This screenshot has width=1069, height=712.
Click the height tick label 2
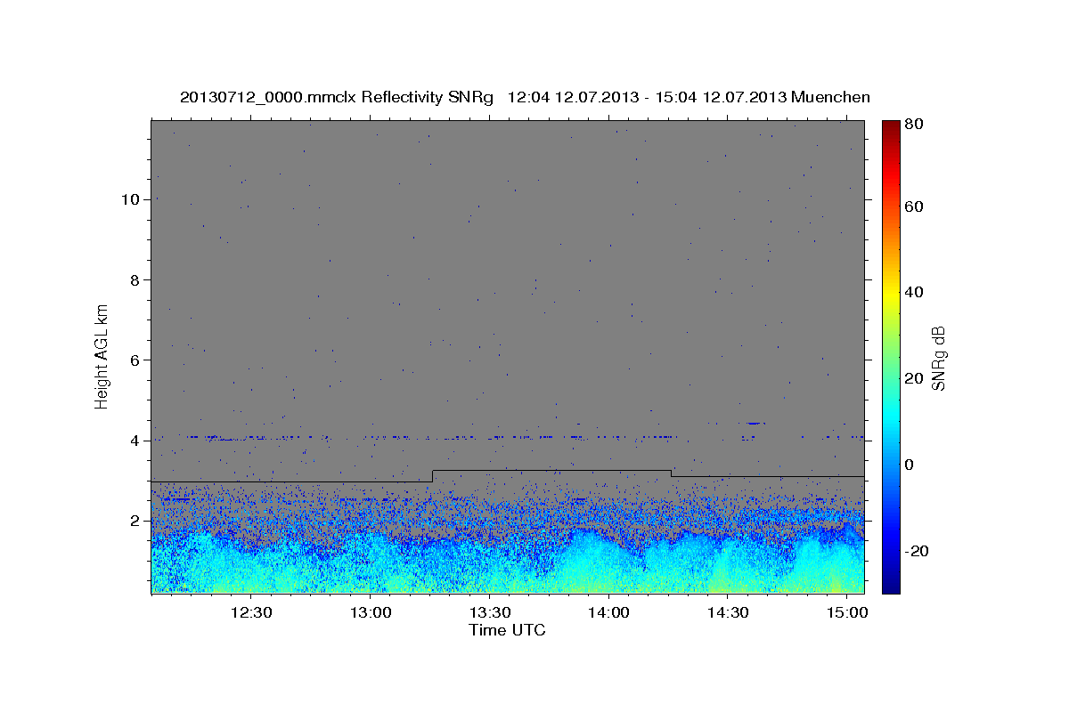pos(135,521)
